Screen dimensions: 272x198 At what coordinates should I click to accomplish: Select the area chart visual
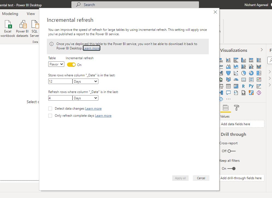228,67
